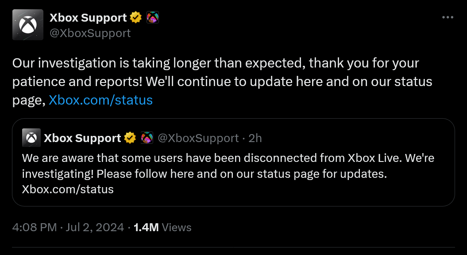Screen dimensions: 467x255
Task: Open the Xbox.com/status link
Action: pos(100,100)
